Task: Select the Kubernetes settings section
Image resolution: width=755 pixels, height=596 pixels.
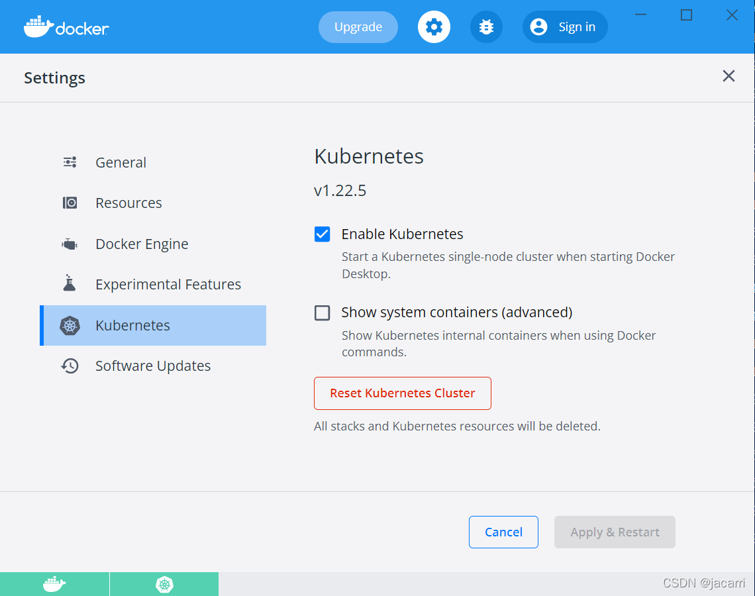Action: click(153, 325)
